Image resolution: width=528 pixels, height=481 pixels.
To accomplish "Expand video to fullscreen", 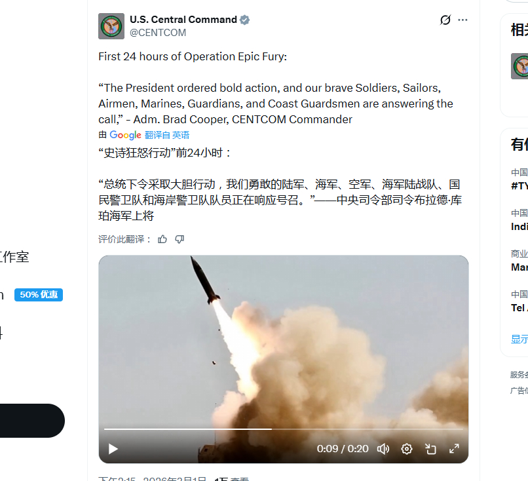I will 454,449.
